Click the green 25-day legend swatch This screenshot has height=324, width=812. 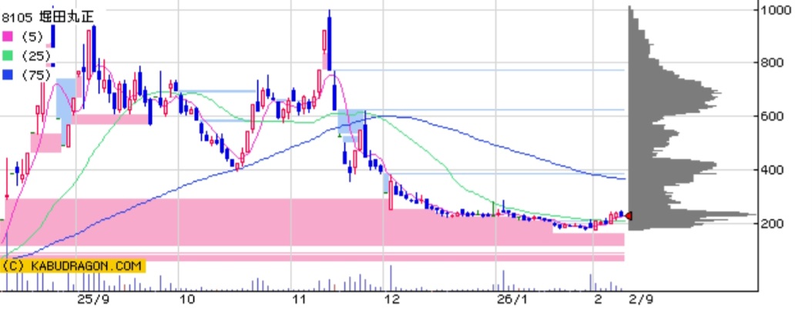point(8,55)
